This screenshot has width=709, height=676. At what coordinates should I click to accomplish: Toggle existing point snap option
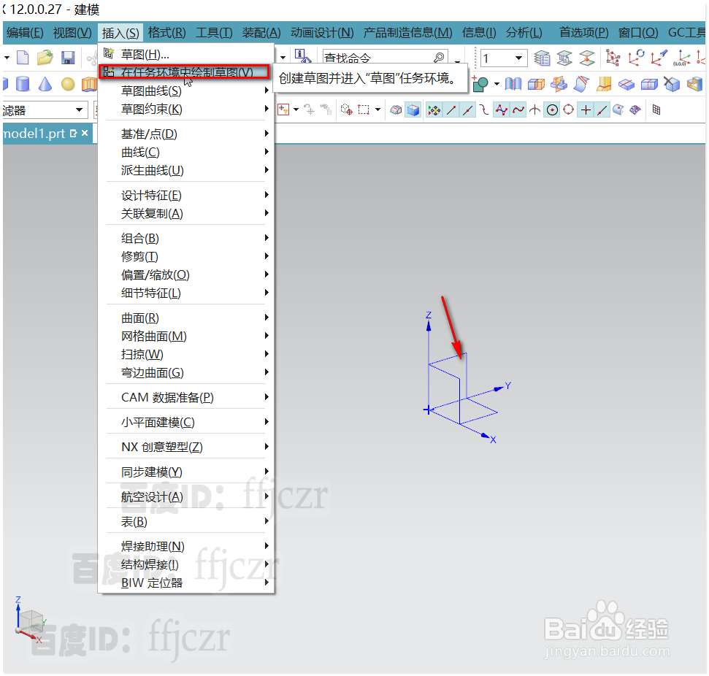(x=586, y=110)
